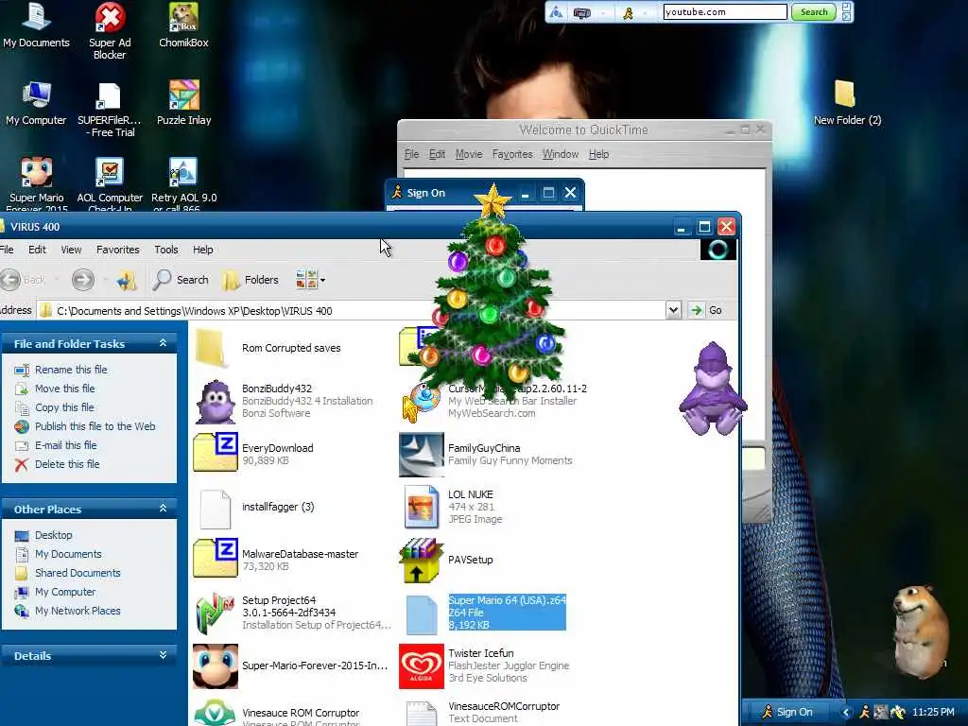Open the File menu in QuickTime window

(x=411, y=154)
